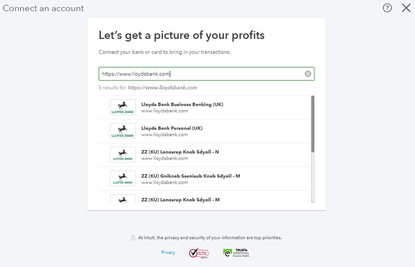This screenshot has height=267, width=415.
Task: Click Lloyds logo beside Lanosrep Knab Sdyoll - N
Action: 123,155
